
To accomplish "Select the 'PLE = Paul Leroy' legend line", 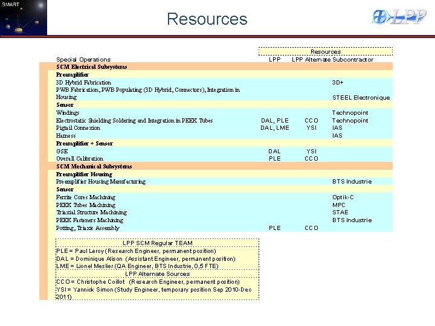I will pyautogui.click(x=136, y=251).
